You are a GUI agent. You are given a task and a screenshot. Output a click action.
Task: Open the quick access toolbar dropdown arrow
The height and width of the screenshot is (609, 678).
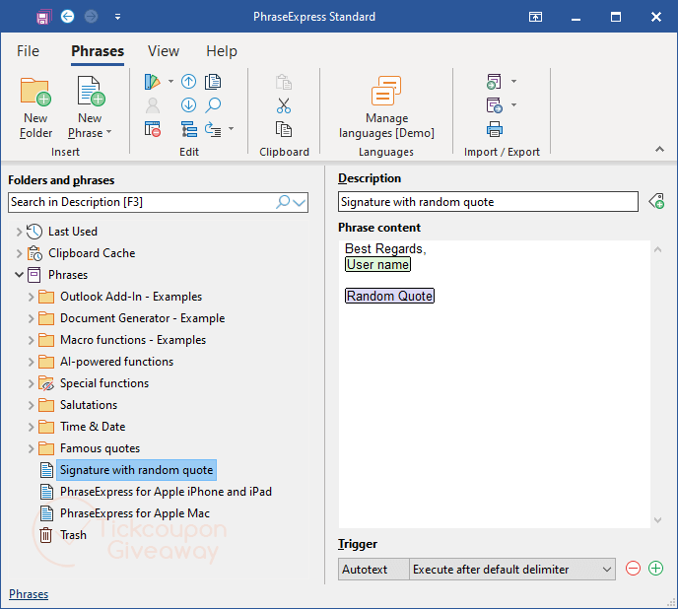(x=117, y=17)
